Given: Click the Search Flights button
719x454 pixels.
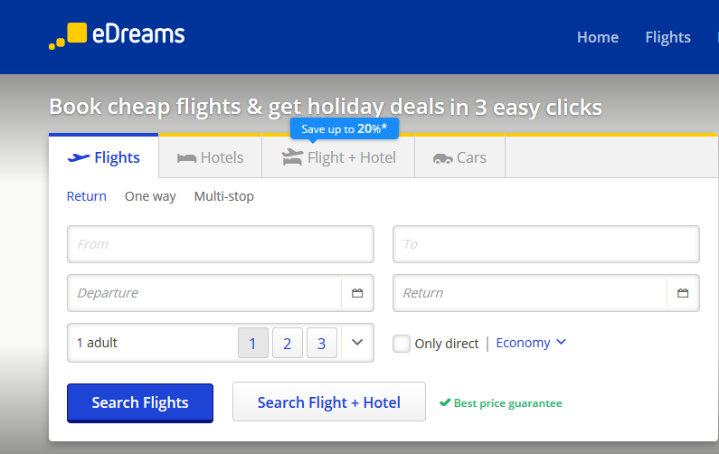Looking at the screenshot, I should coord(140,402).
